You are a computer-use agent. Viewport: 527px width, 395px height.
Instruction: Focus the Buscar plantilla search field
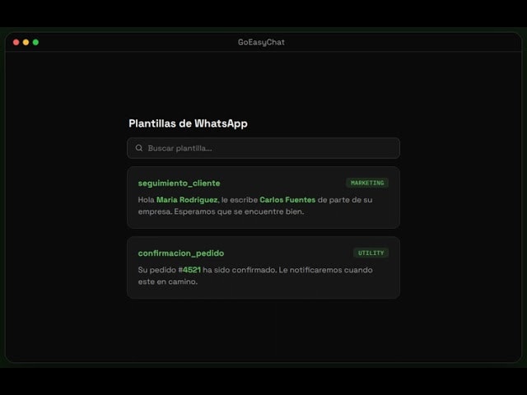click(263, 148)
